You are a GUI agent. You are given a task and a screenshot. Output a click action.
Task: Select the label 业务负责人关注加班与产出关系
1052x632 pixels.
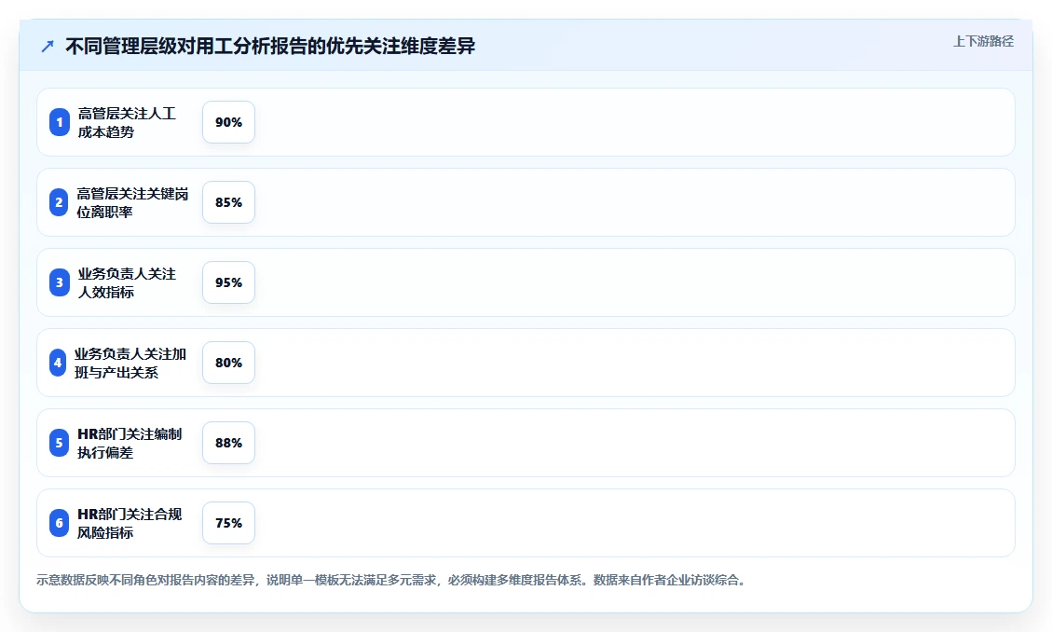[x=130, y=363]
